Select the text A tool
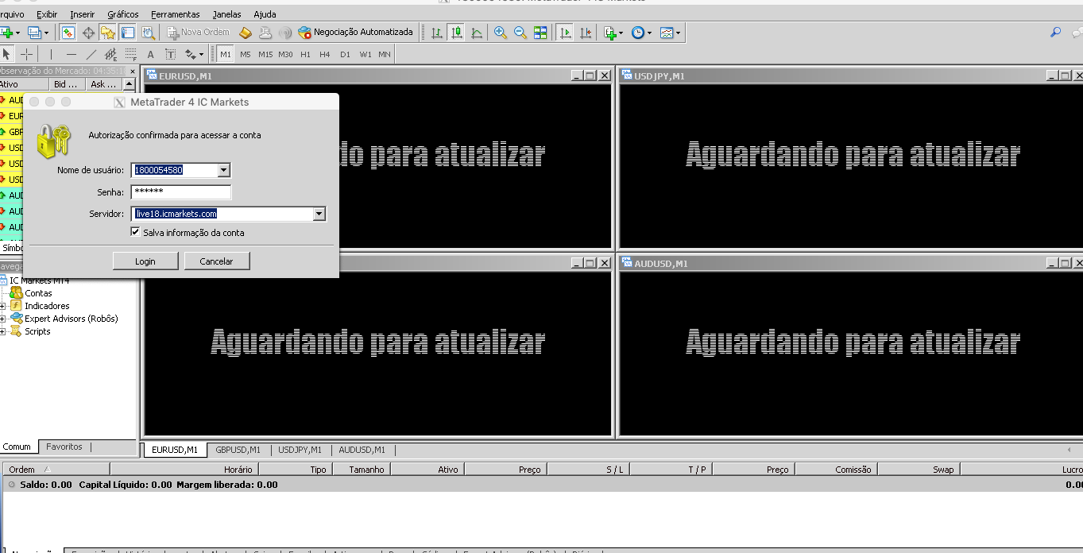 click(151, 54)
